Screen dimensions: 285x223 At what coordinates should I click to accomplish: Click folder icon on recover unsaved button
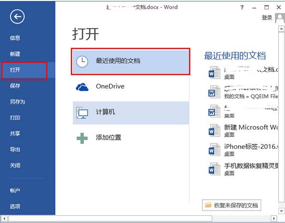click(x=208, y=205)
